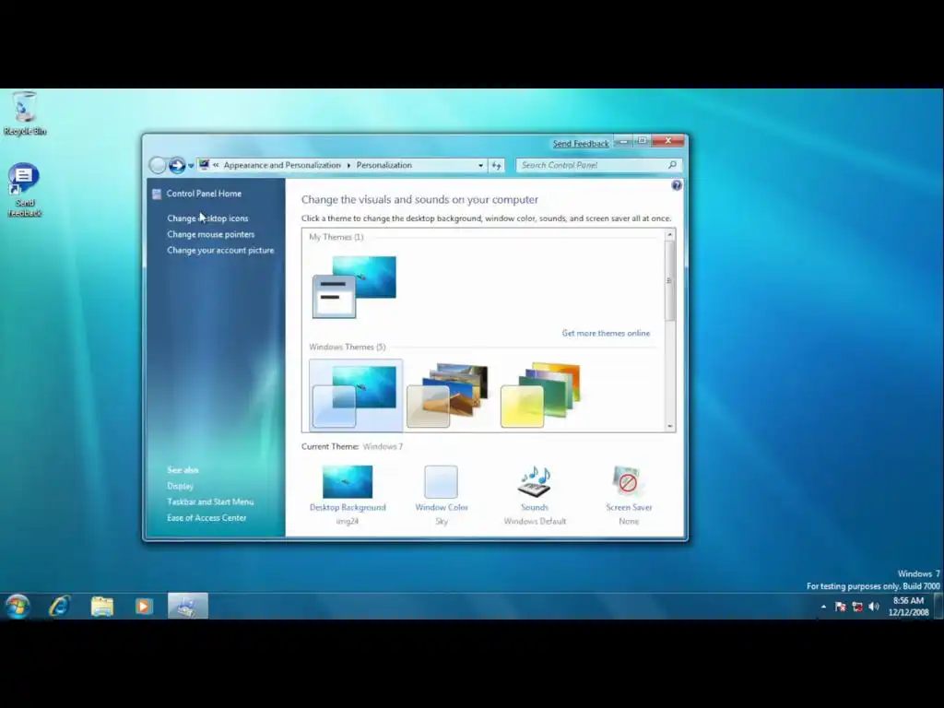Click Change desktop icons
Screen dimensions: 944x708
[x=207, y=218]
